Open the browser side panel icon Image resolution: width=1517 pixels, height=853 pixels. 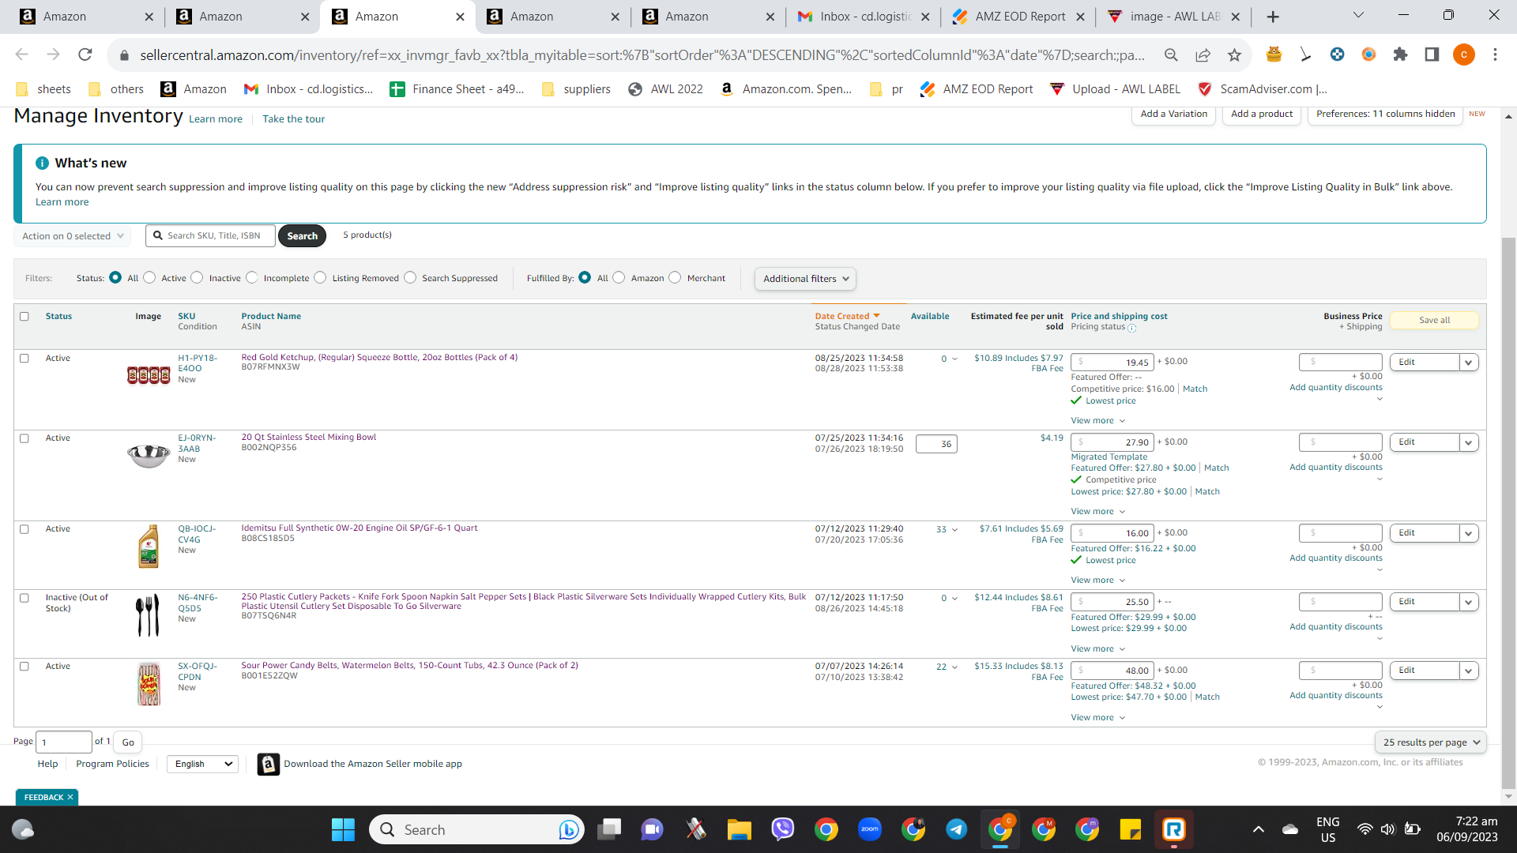1432,54
